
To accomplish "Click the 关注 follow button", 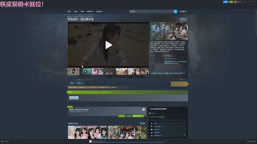I will (72, 83).
